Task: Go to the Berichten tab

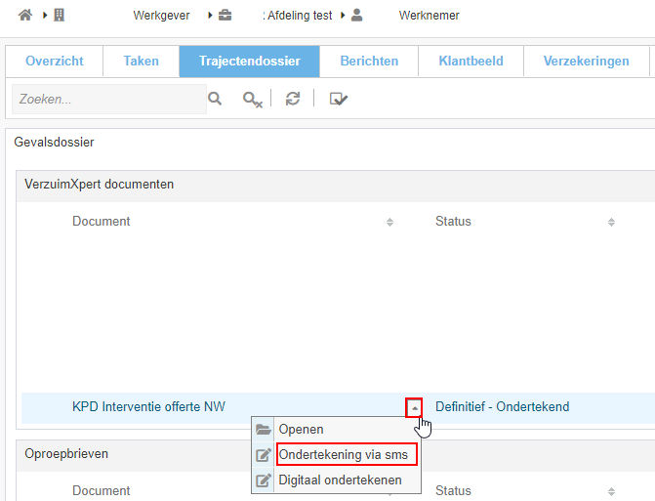Action: 369,61
